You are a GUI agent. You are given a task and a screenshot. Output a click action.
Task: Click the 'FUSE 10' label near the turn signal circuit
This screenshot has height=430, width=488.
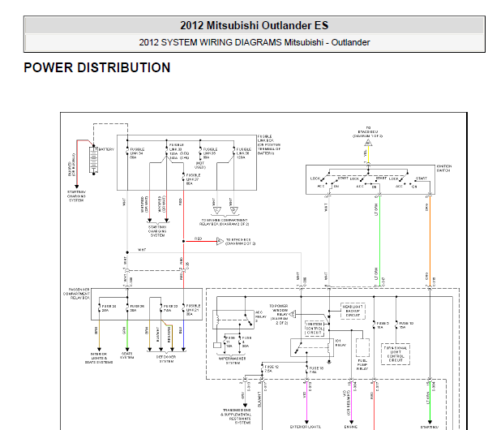[x=406, y=325]
